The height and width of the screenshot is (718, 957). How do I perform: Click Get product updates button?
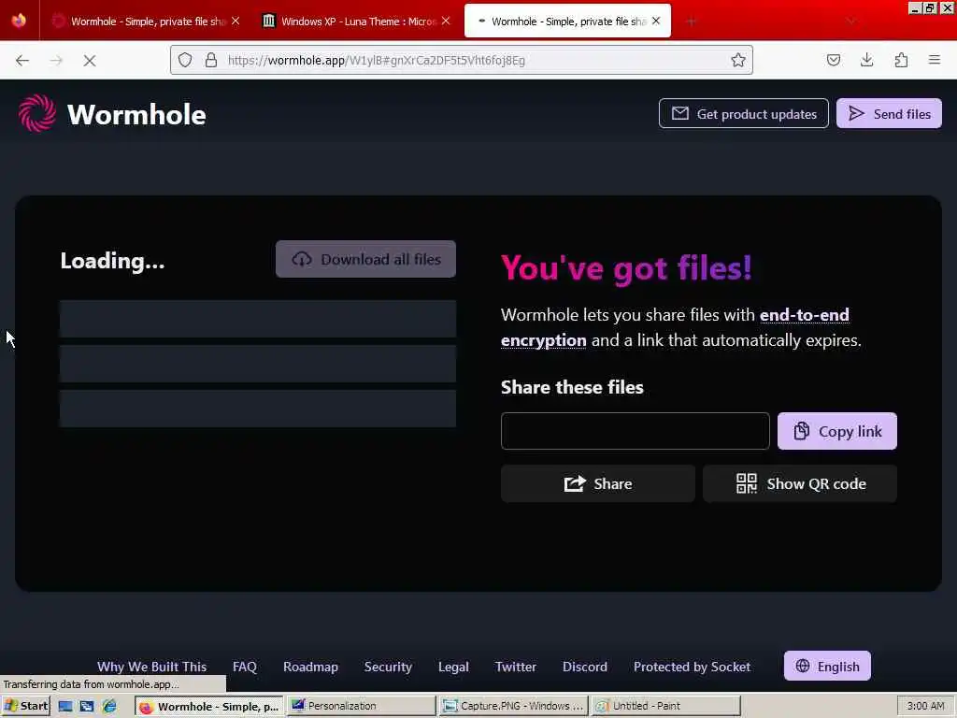point(743,113)
